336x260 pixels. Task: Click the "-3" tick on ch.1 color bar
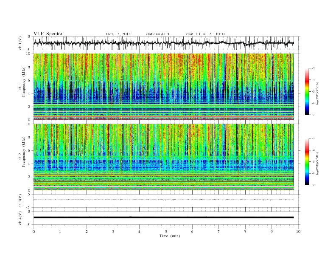pos(313,68)
